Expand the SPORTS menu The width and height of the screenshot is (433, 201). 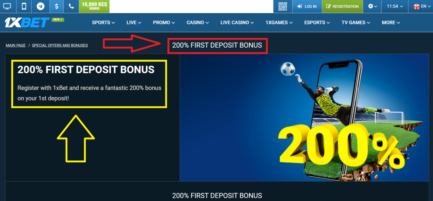point(103,23)
